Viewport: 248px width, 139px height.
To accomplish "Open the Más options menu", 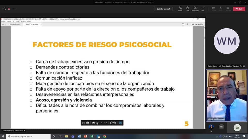I will [203, 9].
